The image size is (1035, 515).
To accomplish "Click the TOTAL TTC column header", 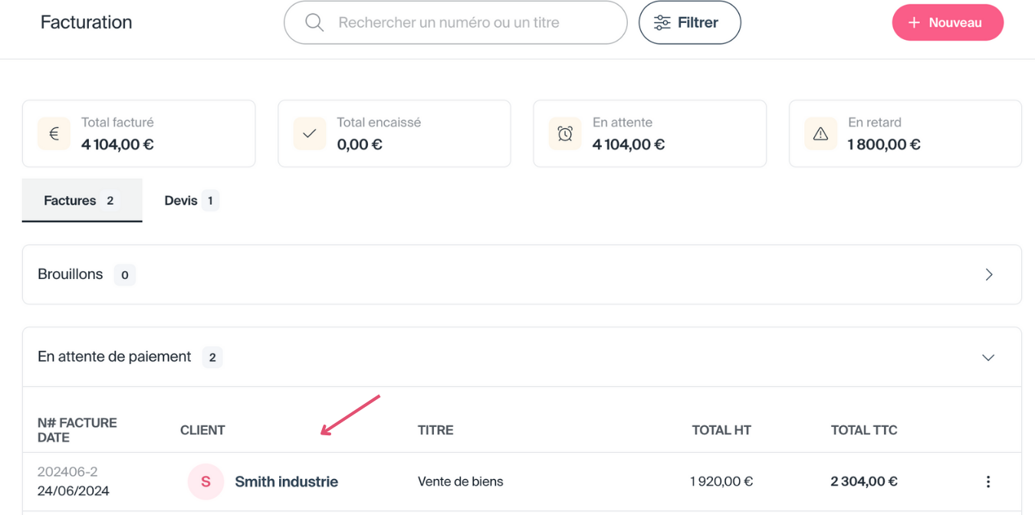I will click(864, 431).
